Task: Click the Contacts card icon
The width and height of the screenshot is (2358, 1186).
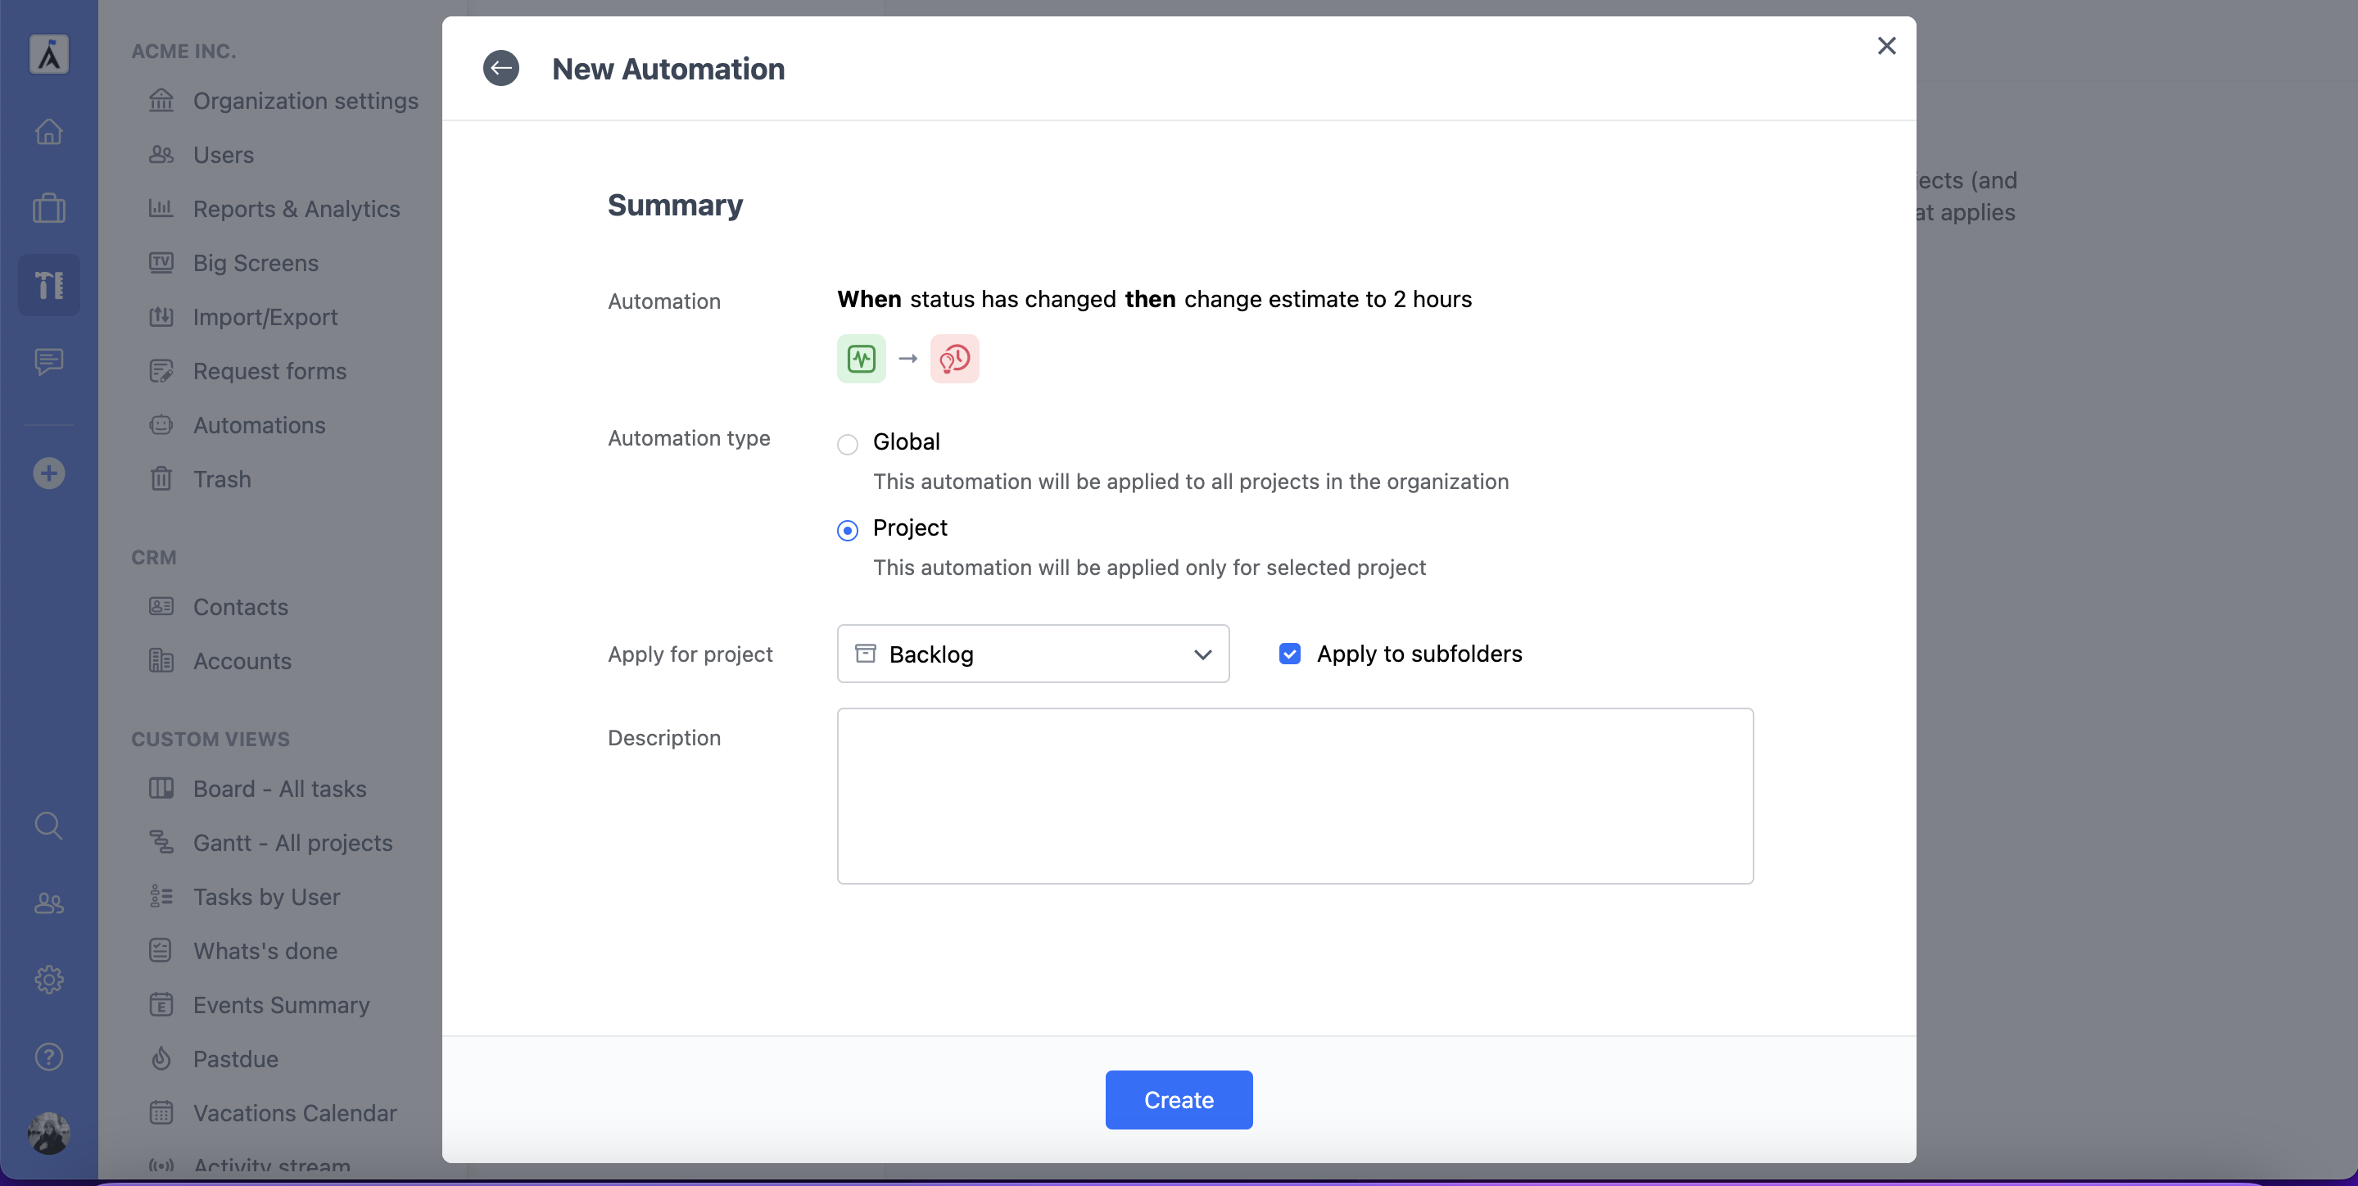Action: [161, 606]
